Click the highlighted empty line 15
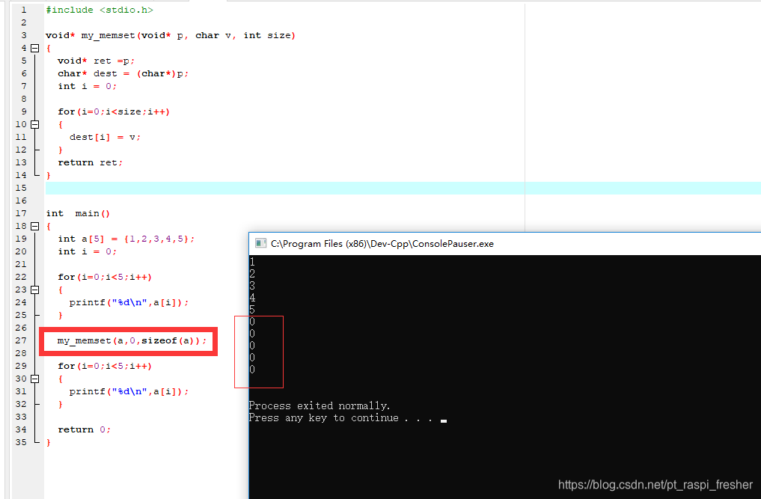The height and width of the screenshot is (499, 761). pyautogui.click(x=403, y=188)
